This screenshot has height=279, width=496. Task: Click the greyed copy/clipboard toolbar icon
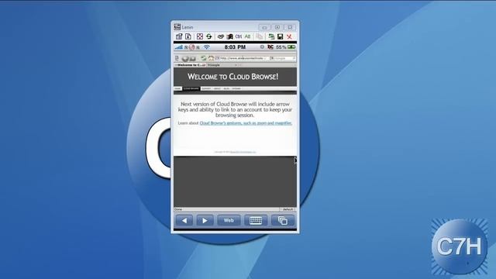pos(259,36)
